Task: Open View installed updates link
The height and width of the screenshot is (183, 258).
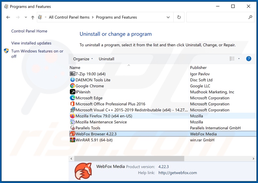Action: pos(31,43)
